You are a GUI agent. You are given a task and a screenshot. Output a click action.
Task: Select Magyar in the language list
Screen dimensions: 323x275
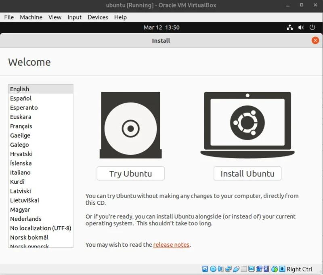(41, 210)
